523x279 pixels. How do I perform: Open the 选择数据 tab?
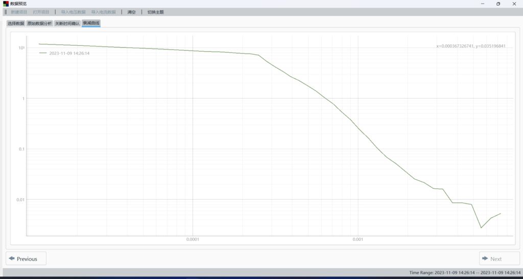pyautogui.click(x=16, y=24)
